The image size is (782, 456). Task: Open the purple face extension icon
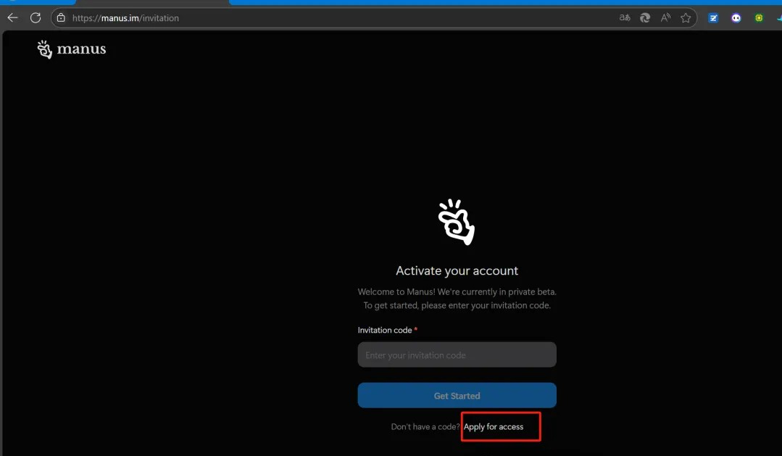click(x=736, y=18)
